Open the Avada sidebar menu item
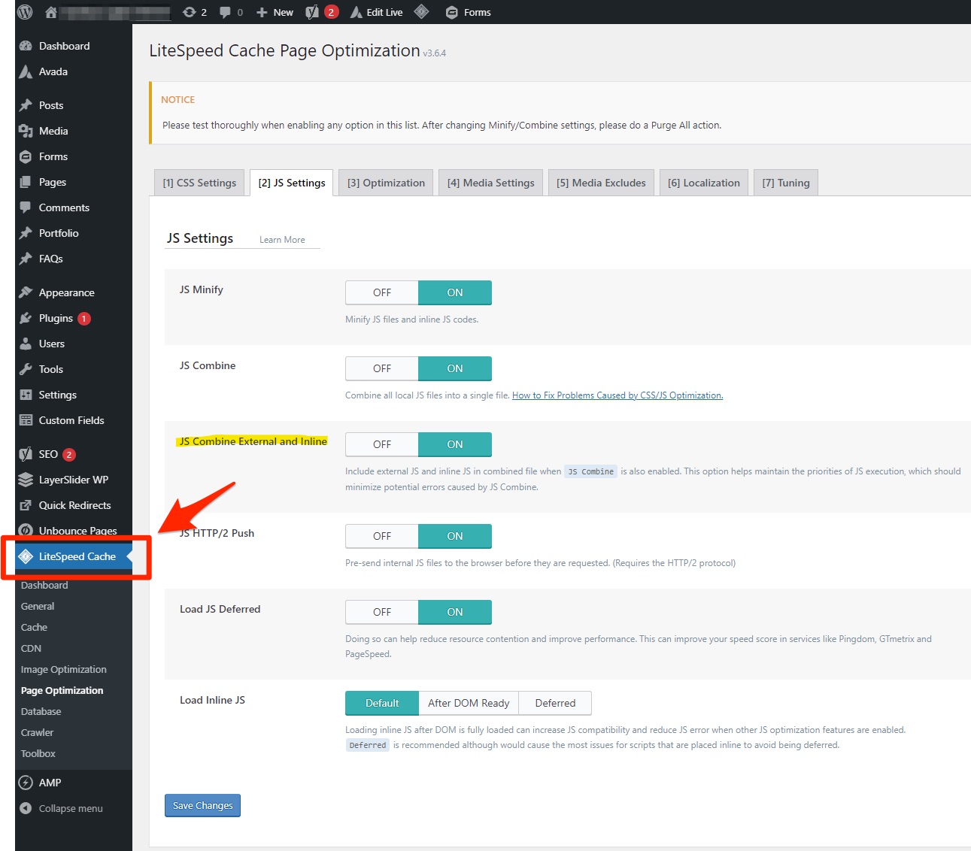Viewport: 971px width, 851px height. pyautogui.click(x=53, y=71)
